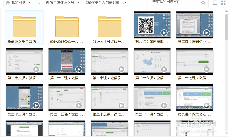229x139 pixels.
Task: Open thumbnail of 第二十四课：微信...
Action: (67, 98)
